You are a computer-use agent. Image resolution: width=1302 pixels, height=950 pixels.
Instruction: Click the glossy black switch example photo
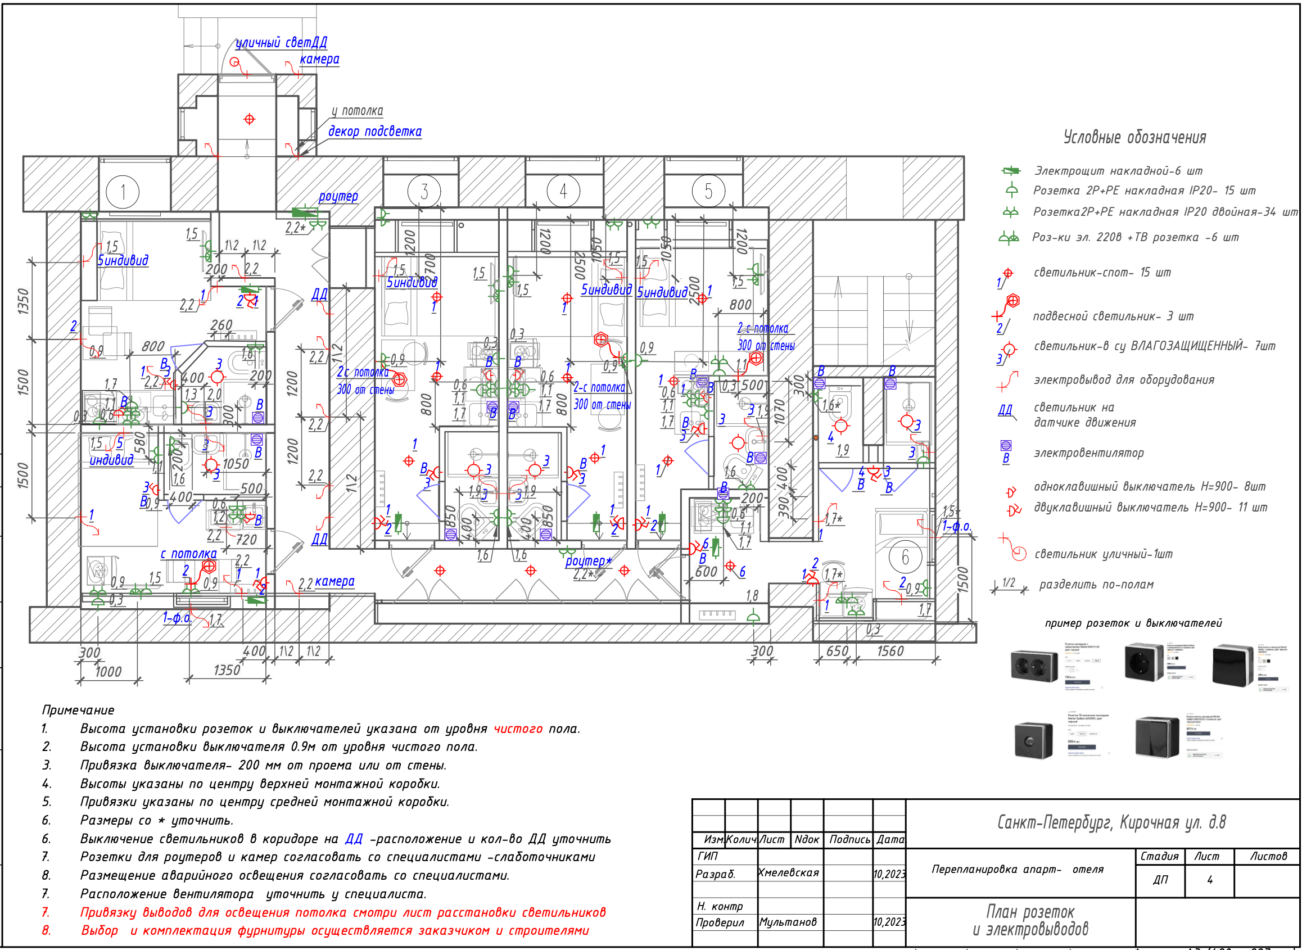click(1232, 665)
